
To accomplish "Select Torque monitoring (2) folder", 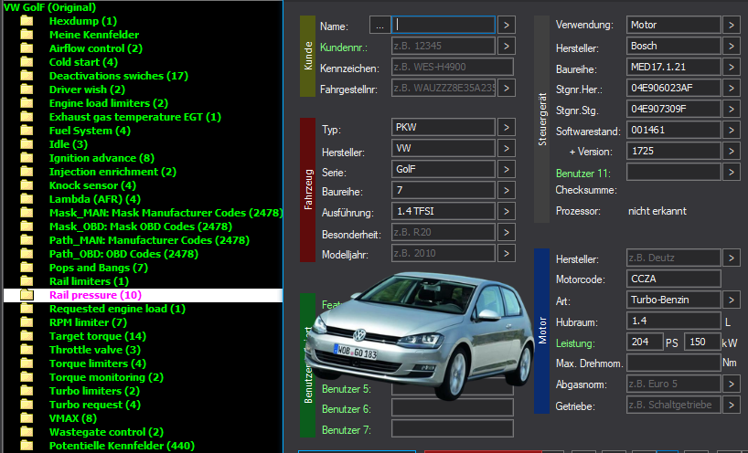I will click(x=106, y=378).
